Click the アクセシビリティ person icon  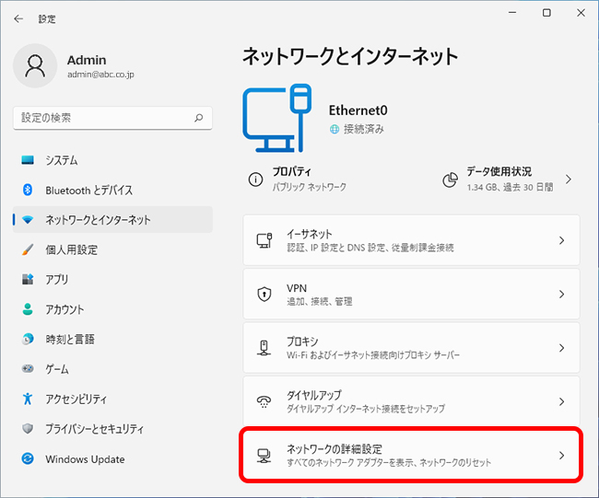click(28, 399)
